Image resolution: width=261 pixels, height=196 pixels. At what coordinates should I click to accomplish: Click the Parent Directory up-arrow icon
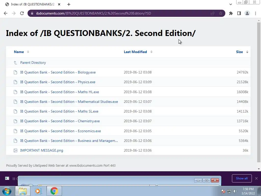click(x=15, y=63)
